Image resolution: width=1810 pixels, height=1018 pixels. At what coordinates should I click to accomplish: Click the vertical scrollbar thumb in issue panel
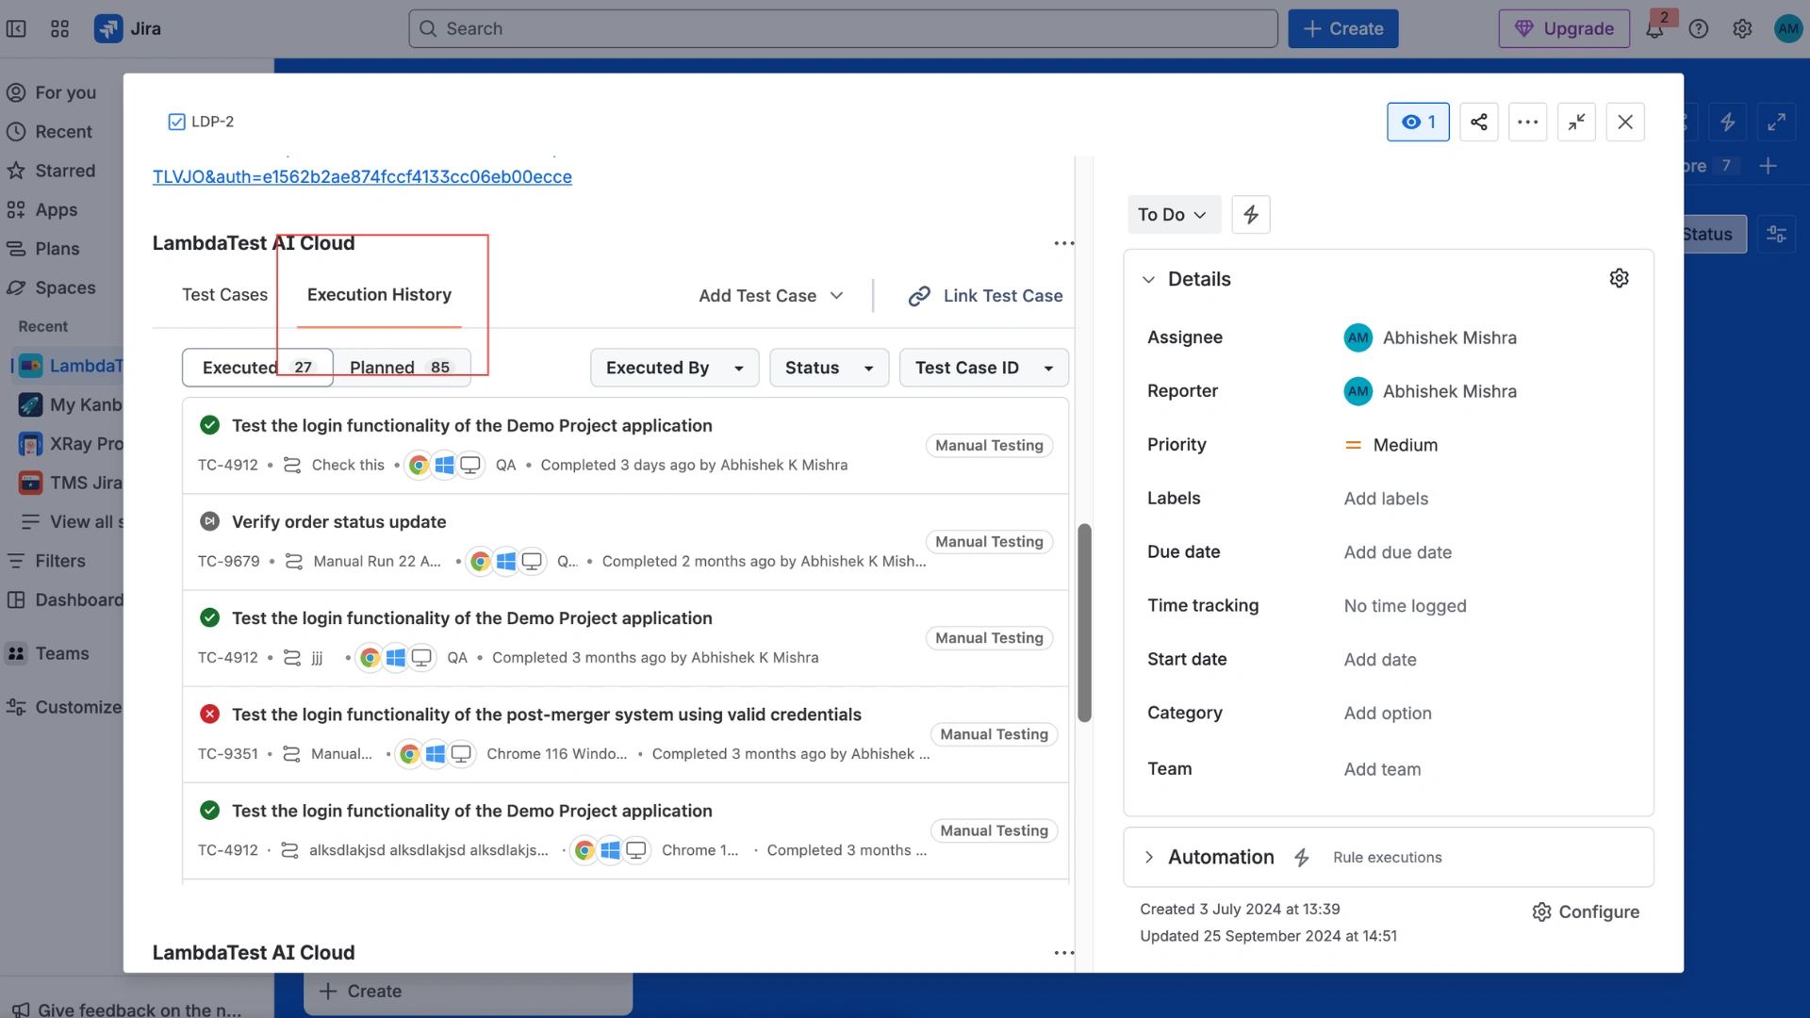(x=1084, y=622)
